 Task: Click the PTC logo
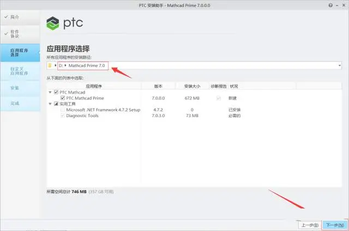point(64,23)
